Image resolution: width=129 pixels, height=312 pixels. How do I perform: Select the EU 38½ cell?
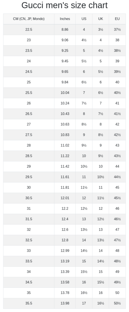pos(117,51)
